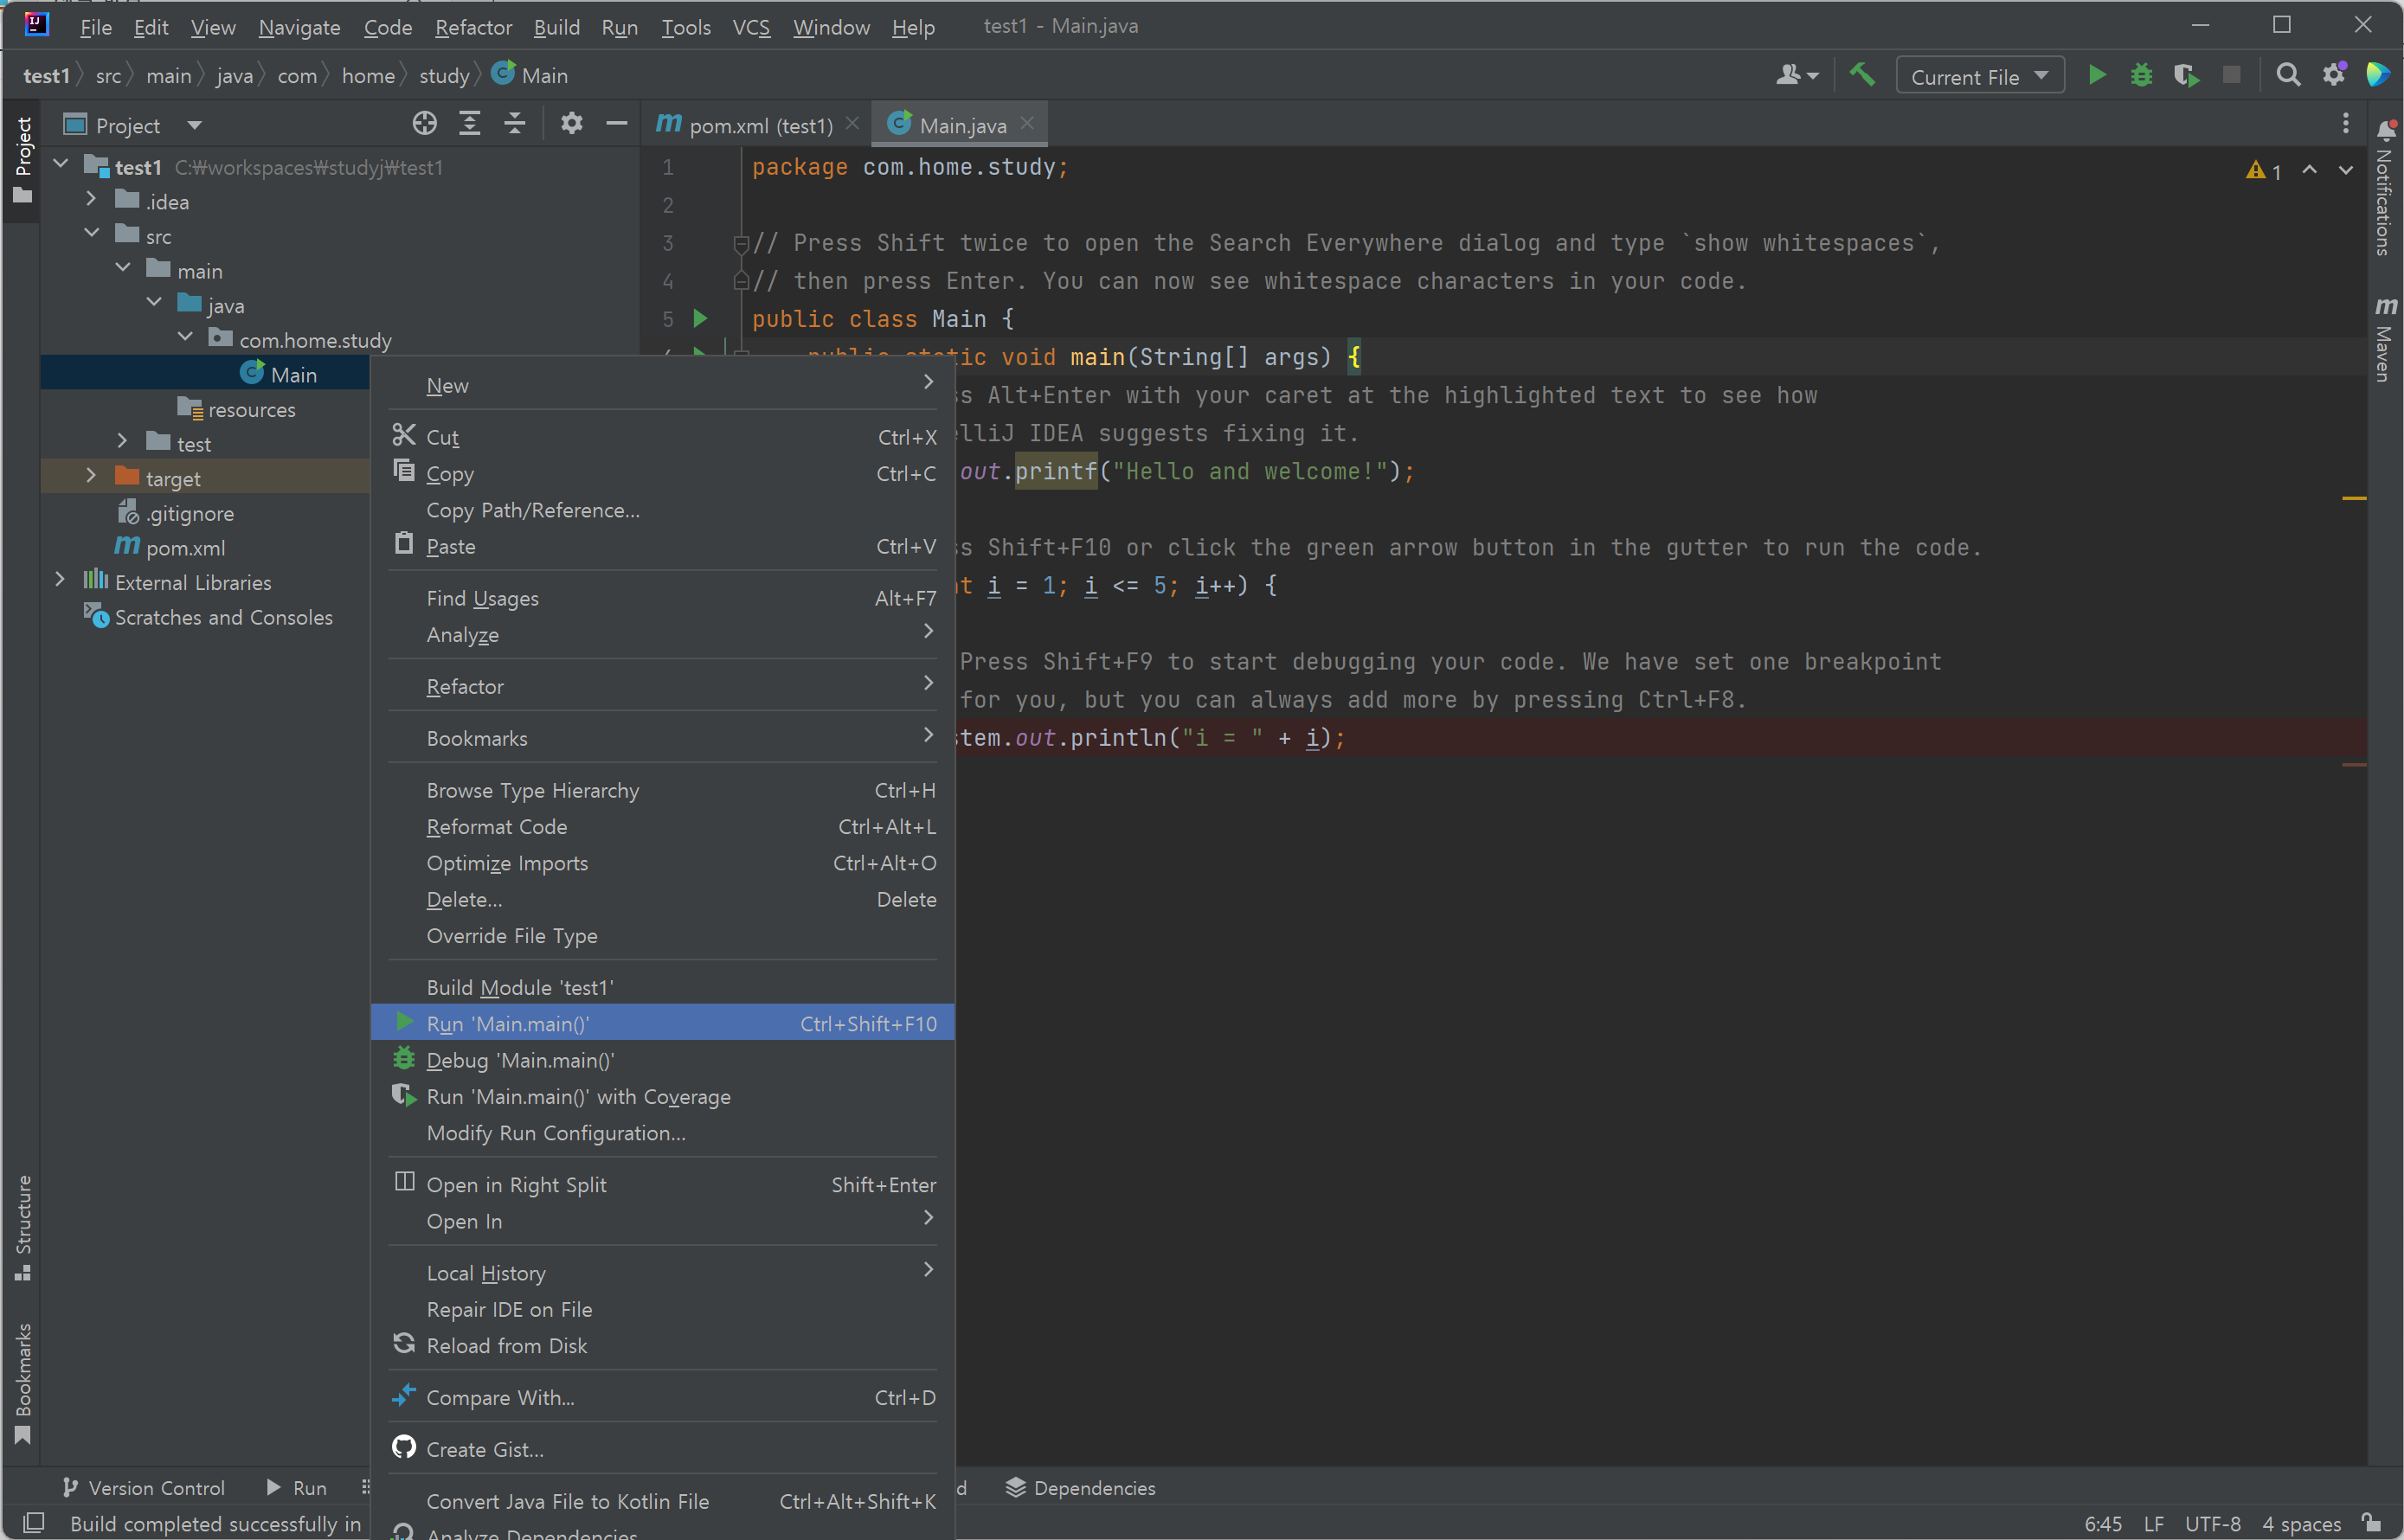Click Select Opened File target icon
Image resolution: width=2404 pixels, height=1540 pixels.
tap(424, 124)
